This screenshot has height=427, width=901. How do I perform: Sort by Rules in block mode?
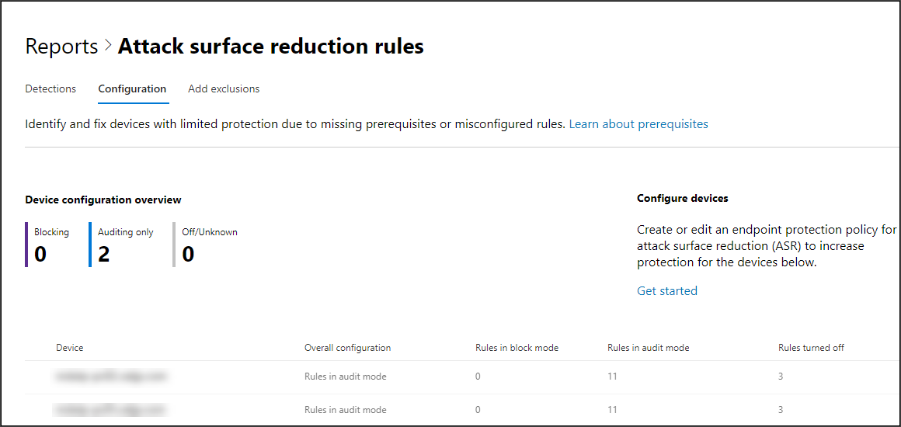(x=517, y=348)
